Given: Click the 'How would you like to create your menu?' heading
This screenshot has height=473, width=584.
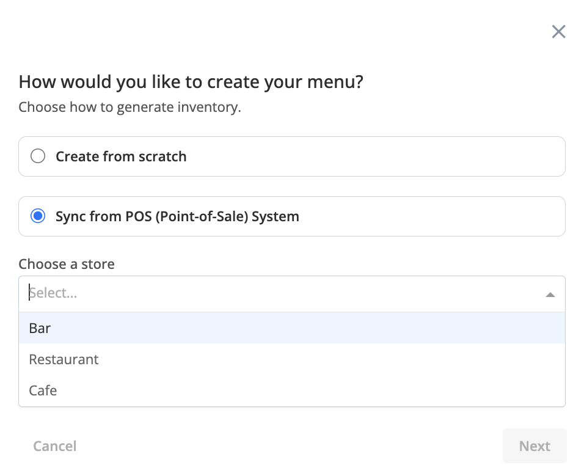Looking at the screenshot, I should coord(191,82).
